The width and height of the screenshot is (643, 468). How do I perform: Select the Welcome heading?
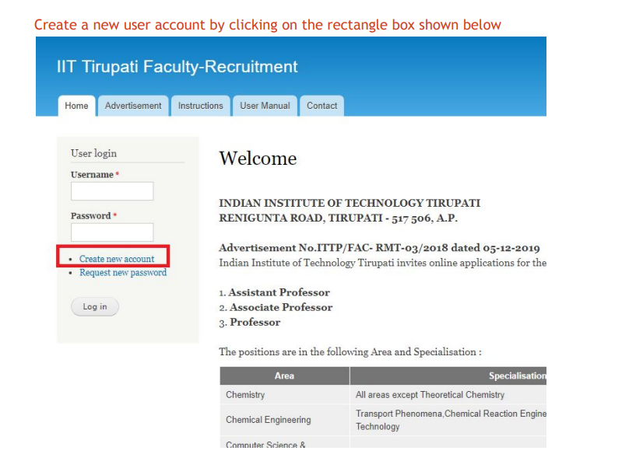tap(258, 159)
